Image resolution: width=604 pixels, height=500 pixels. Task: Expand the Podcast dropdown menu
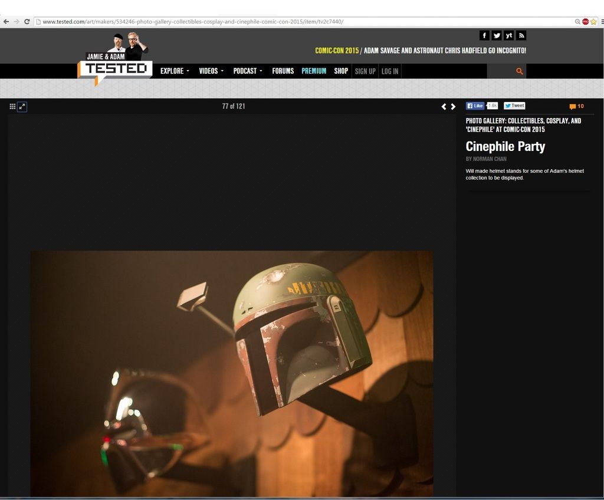[x=248, y=71]
